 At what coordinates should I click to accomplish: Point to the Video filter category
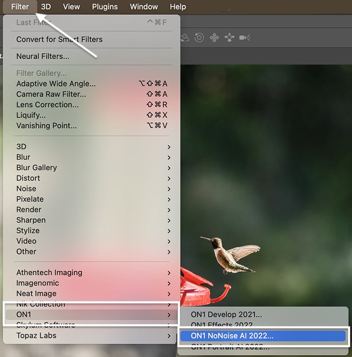pos(92,241)
